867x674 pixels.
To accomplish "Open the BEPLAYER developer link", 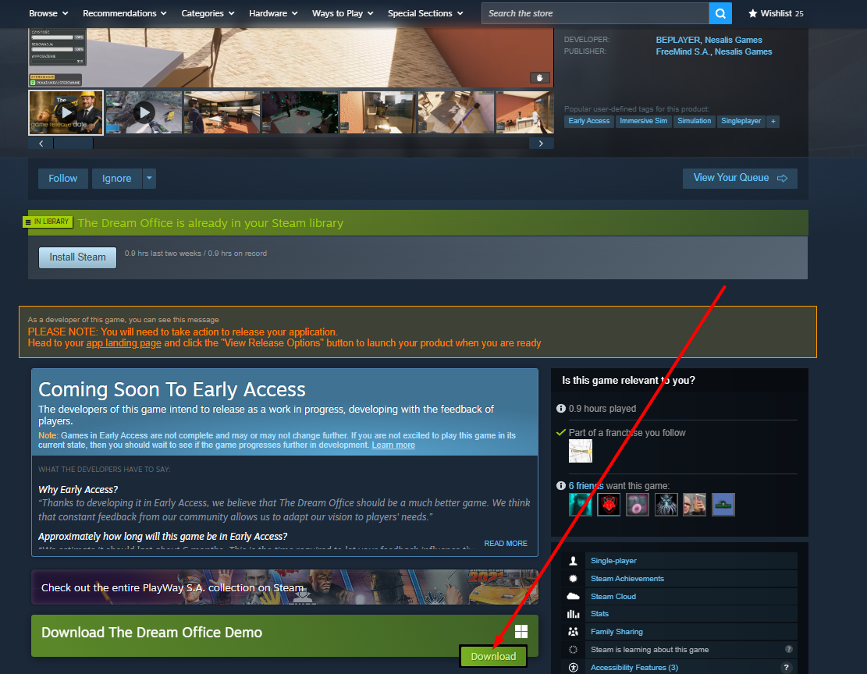I will (678, 40).
